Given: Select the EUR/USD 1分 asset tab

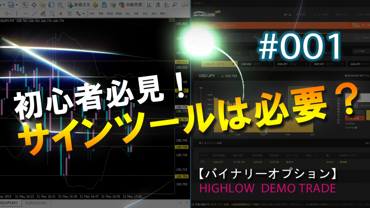Looking at the screenshot, I should point(256,64).
